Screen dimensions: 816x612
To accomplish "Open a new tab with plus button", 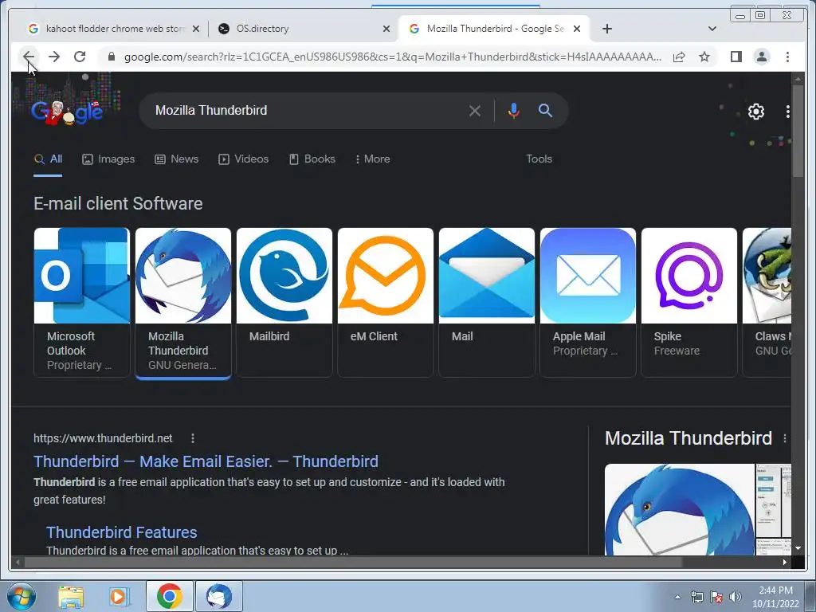I will (x=606, y=29).
